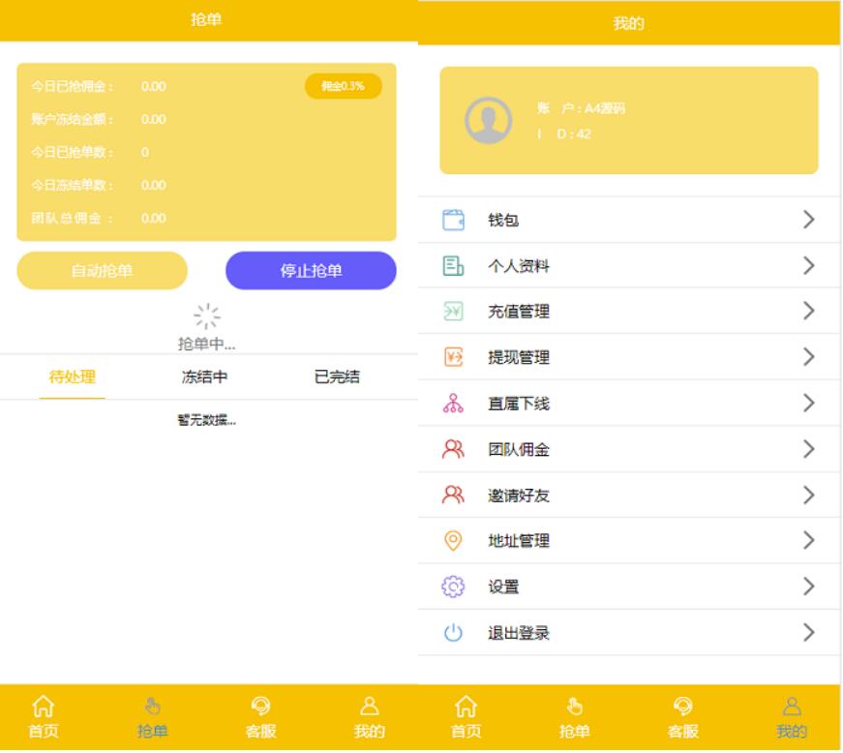
Task: Expand the 充值管理 row chevron
Action: pyautogui.click(x=808, y=311)
